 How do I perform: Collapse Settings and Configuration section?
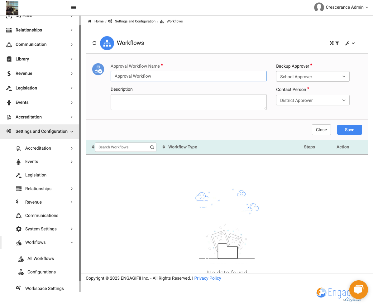(72, 132)
